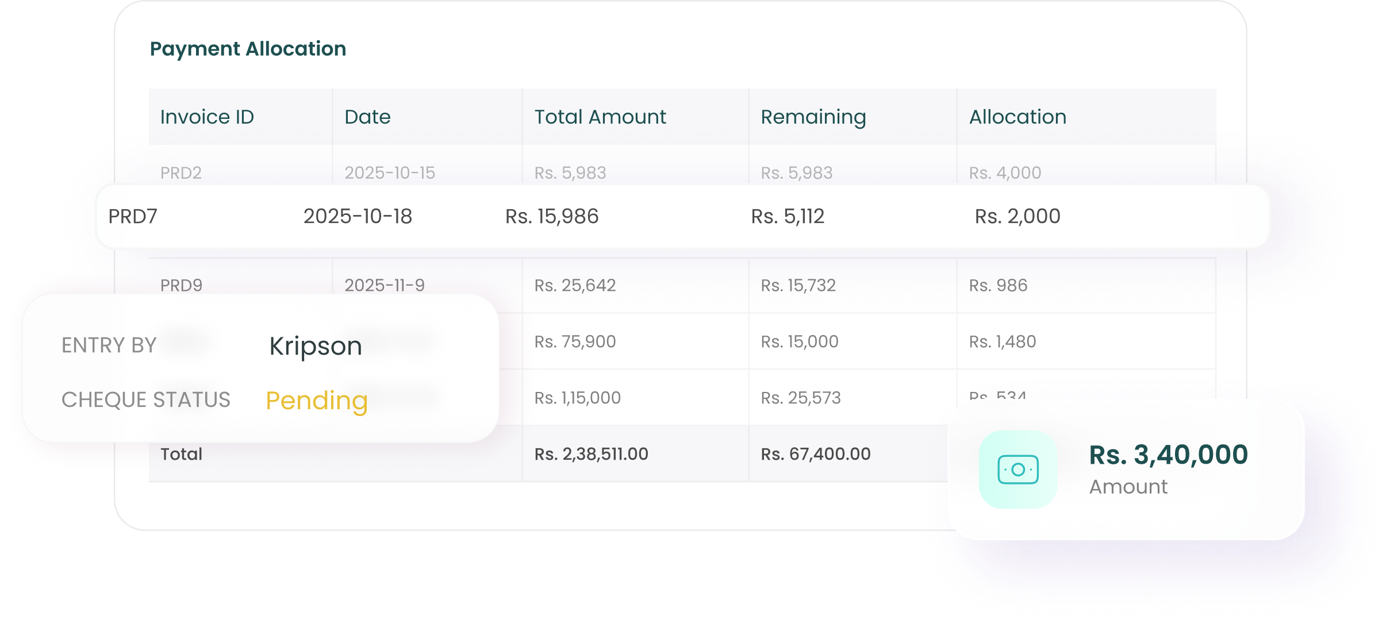Click the Pending cheque status
1390x627 pixels.
316,400
